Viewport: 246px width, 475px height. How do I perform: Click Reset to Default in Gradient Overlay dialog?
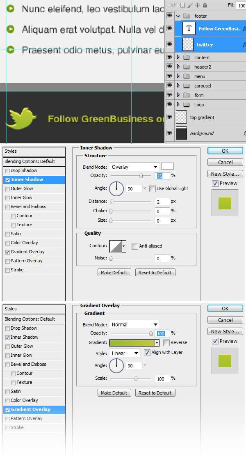[155, 392]
